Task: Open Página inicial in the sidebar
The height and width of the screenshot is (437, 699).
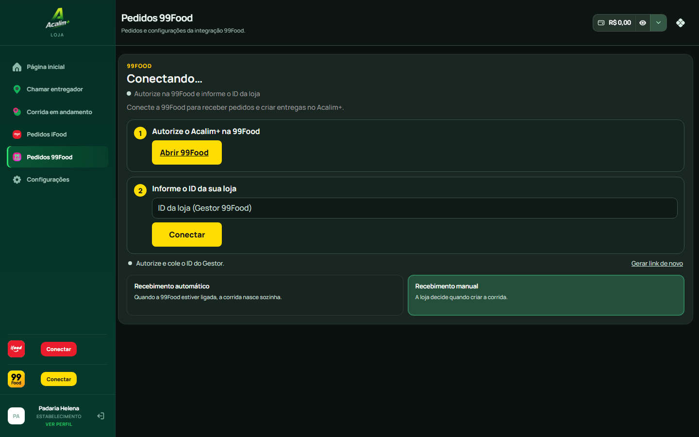Action: pyautogui.click(x=57, y=67)
